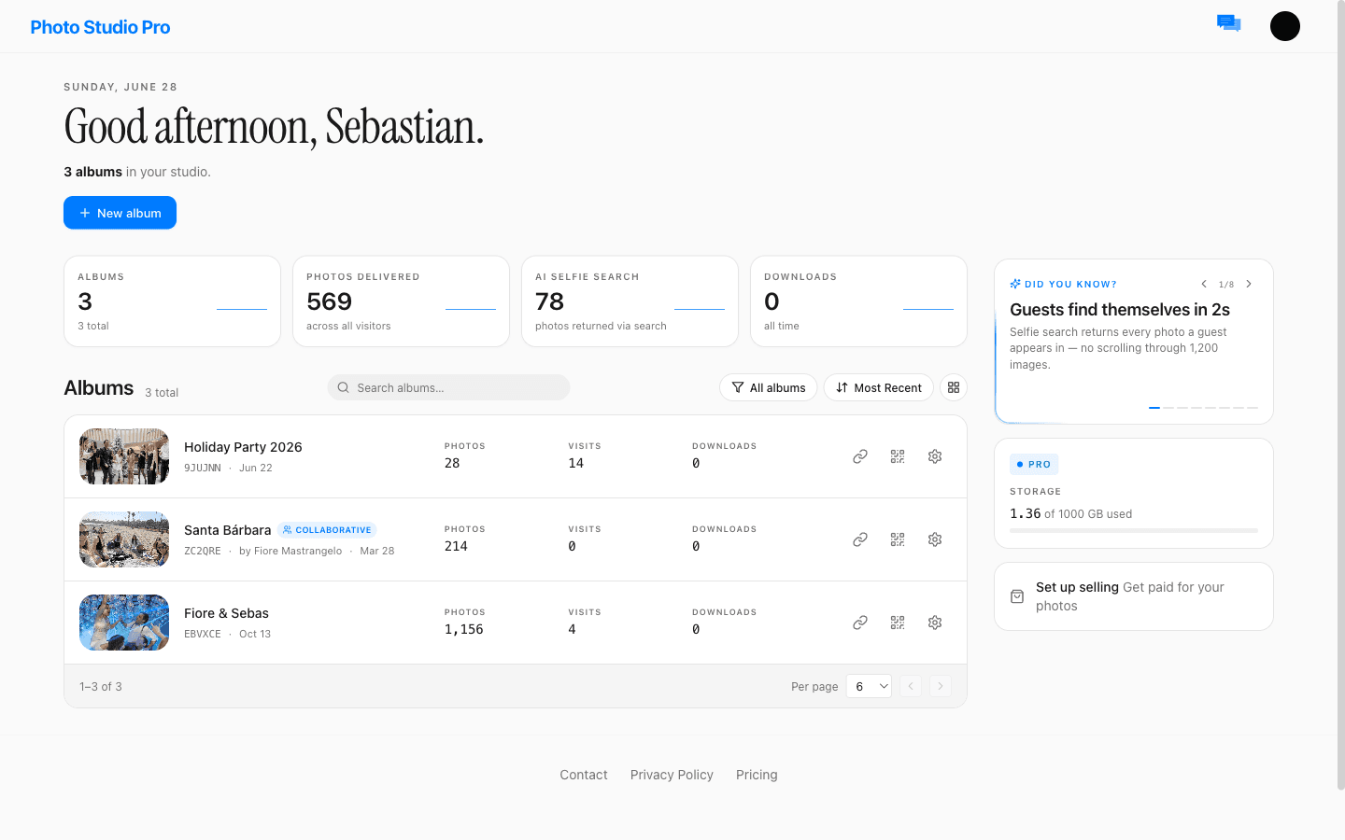Open Santa Bárbara album thumbnail

coord(124,539)
